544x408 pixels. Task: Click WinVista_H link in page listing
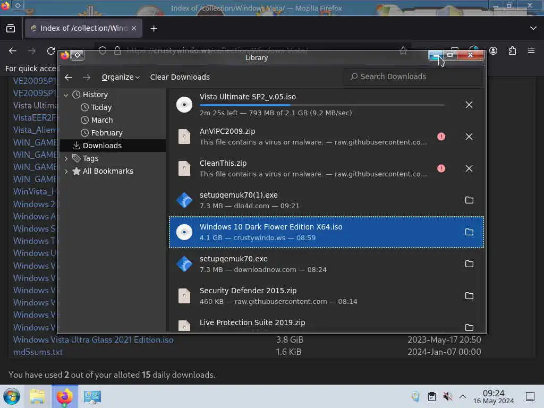[35, 191]
